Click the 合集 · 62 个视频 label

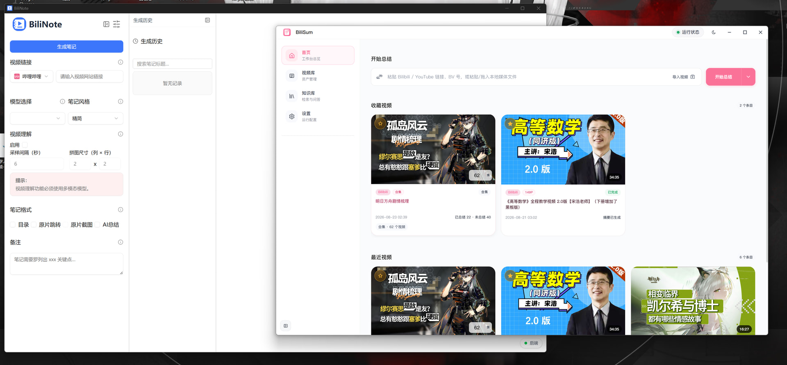(391, 227)
